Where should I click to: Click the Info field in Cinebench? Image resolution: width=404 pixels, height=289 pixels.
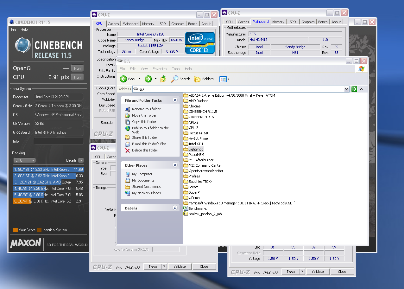(59, 141)
